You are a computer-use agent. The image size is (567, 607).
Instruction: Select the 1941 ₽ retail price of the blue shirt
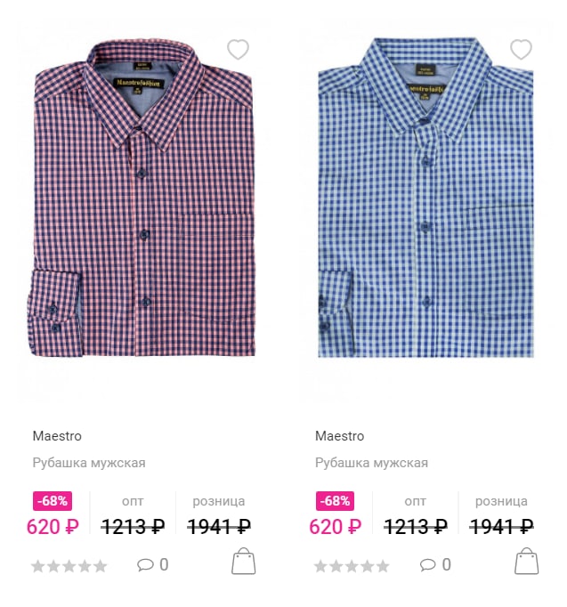502,527
